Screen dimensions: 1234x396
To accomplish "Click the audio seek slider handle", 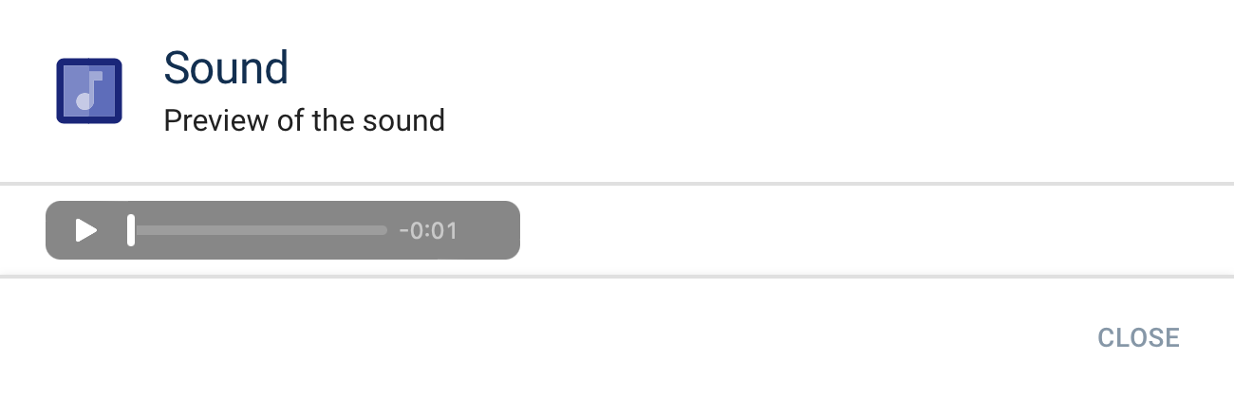I will click(x=131, y=230).
